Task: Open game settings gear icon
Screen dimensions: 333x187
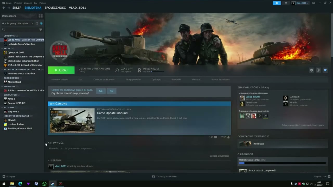Action: click(x=311, y=70)
